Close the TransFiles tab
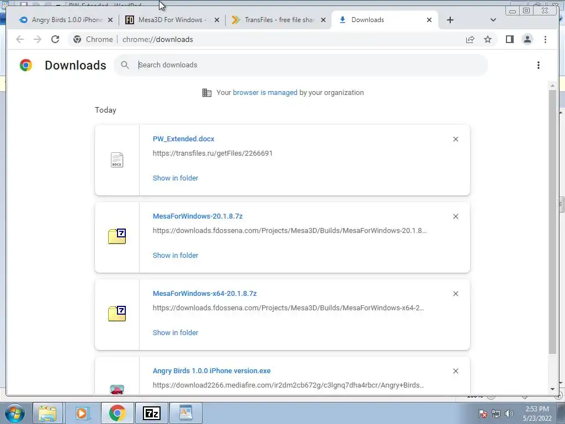 (x=323, y=20)
